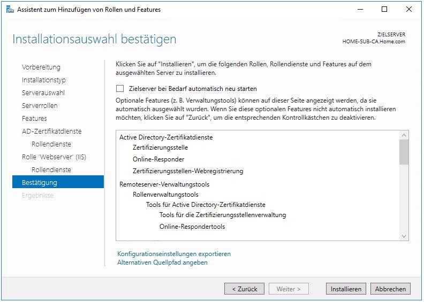
Task: Open Konfigurationseinstellungen exportieren link
Action: click(174, 254)
